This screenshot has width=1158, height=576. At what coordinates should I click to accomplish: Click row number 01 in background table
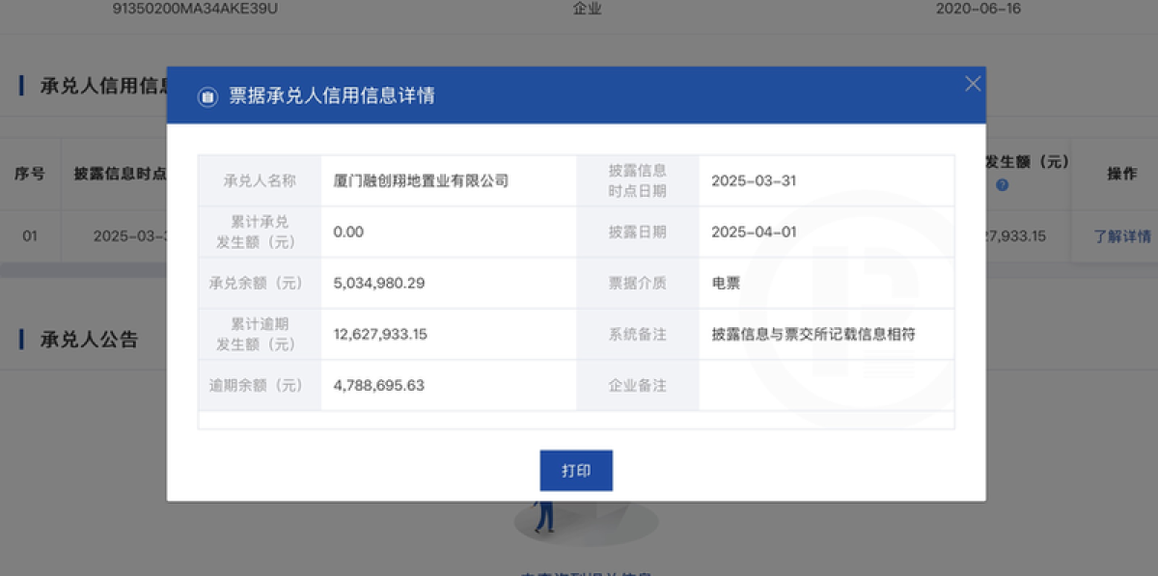29,235
